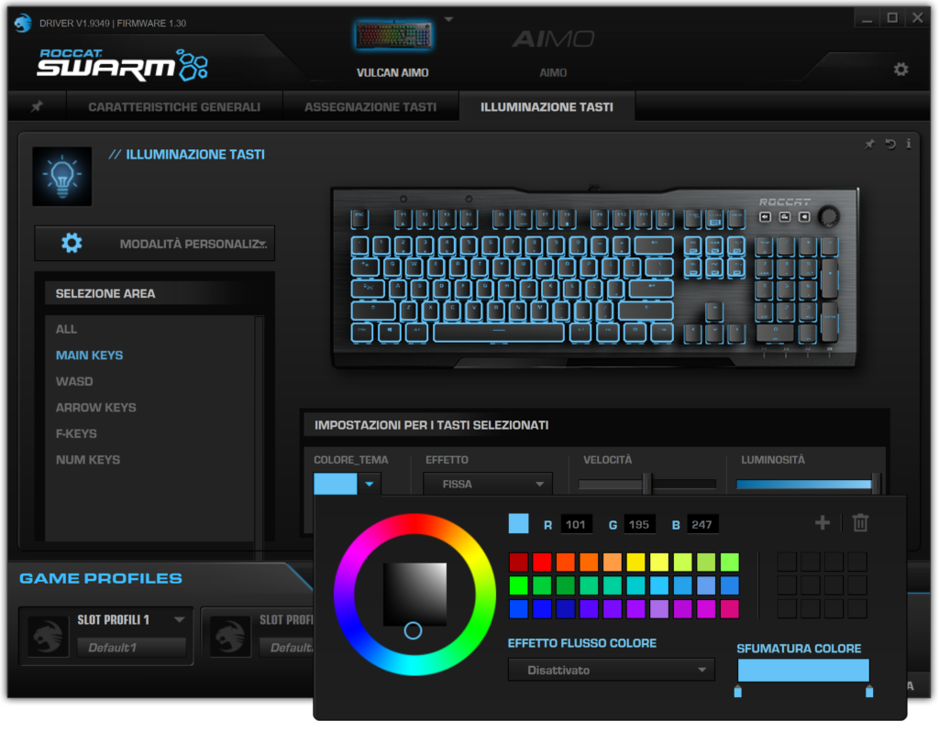Viewport: 939px width, 732px height.
Task: Open Assegnazione Tasti tab
Action: pyautogui.click(x=370, y=107)
